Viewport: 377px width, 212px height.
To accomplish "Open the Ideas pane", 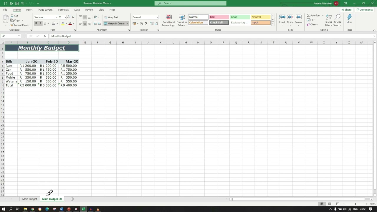I will [x=349, y=19].
